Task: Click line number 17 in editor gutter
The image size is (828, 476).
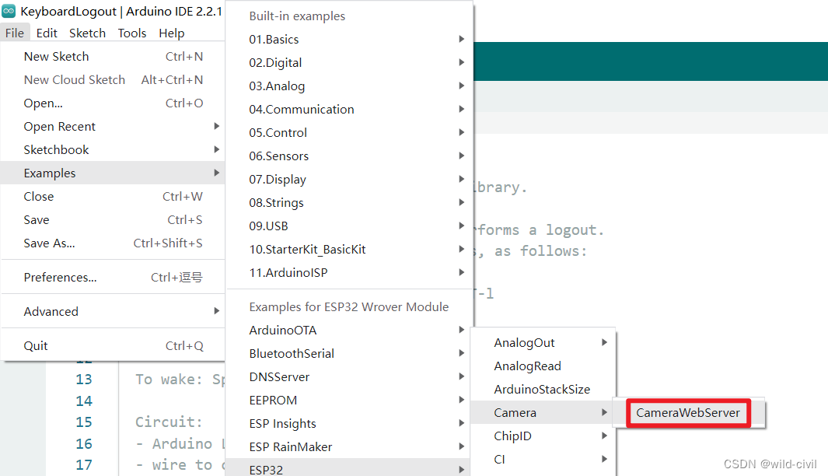Action: [x=83, y=465]
